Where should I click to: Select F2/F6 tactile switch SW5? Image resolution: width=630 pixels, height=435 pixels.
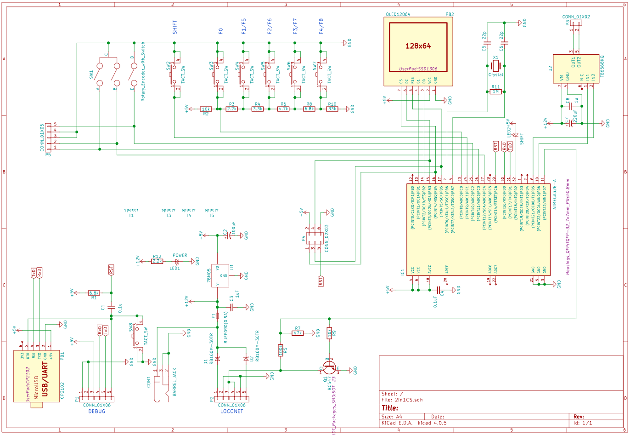pos(269,74)
